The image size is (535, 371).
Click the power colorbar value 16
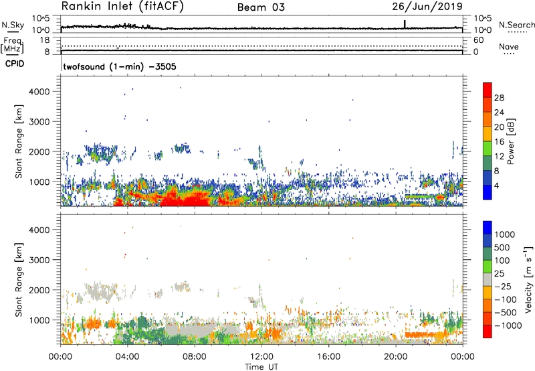click(499, 142)
